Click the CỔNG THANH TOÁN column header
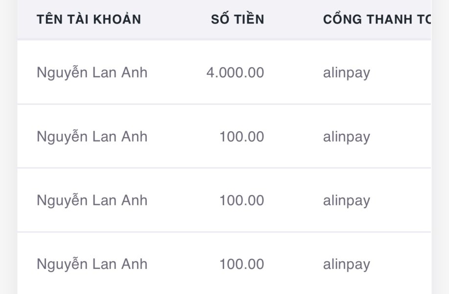The width and height of the screenshot is (449, 294). coord(377,19)
